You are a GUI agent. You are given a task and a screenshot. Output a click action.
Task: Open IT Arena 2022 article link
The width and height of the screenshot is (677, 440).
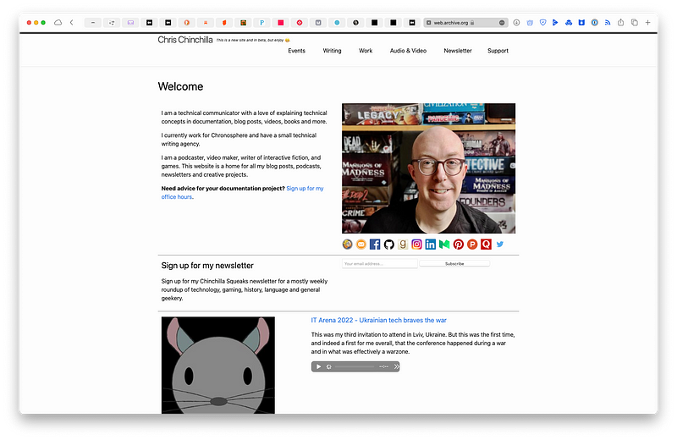[378, 321]
